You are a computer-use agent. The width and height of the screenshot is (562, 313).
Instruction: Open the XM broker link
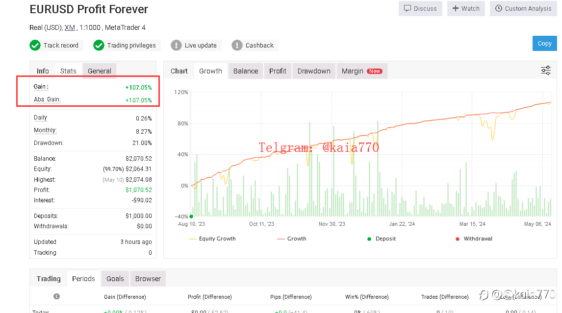70,27
